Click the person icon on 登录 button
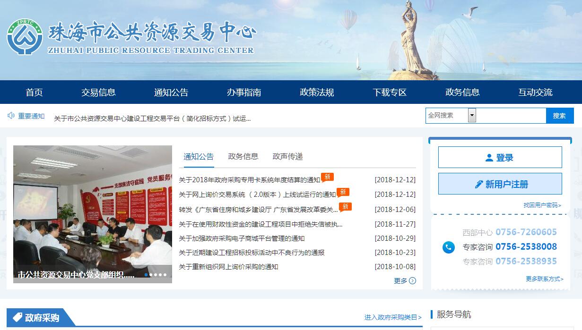This screenshot has height=330, width=582. tap(489, 158)
